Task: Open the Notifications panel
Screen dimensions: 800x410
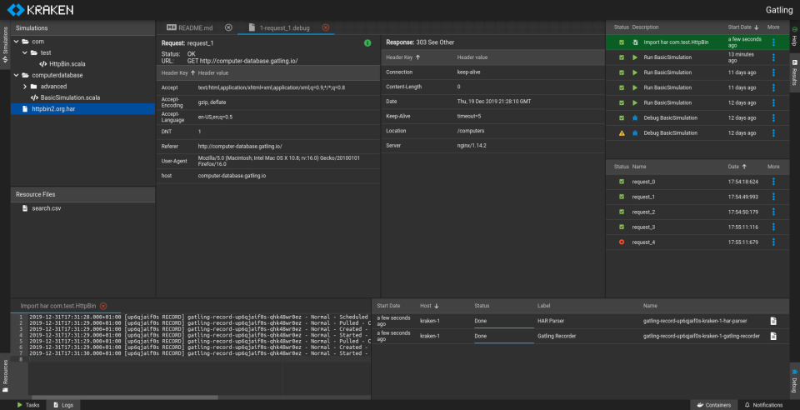Action: click(x=763, y=404)
